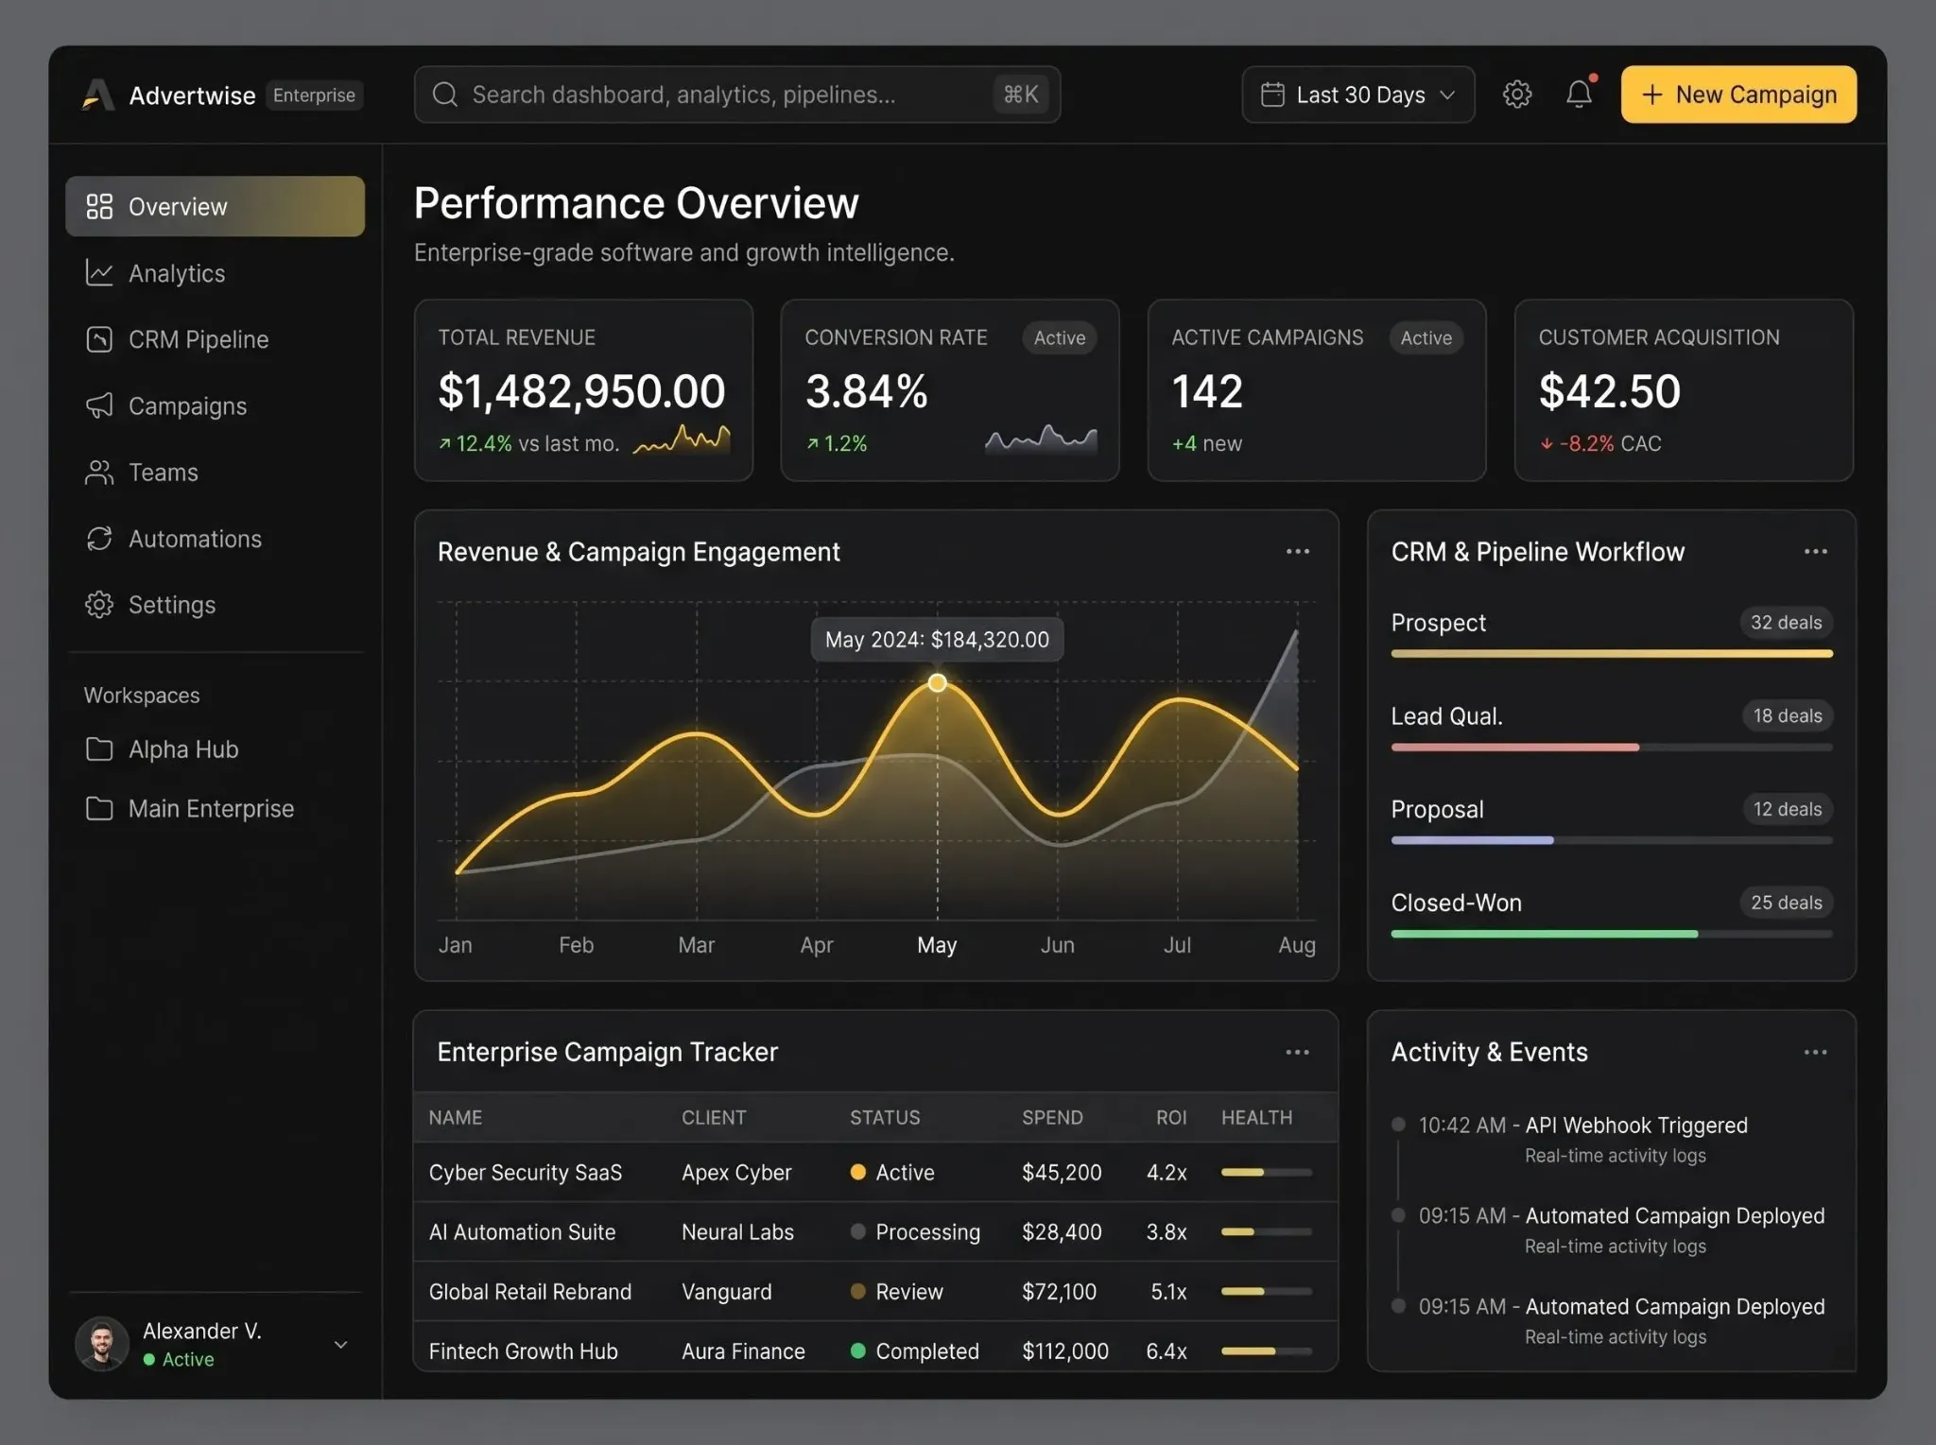
Task: Open the settings gear in the top bar
Action: (x=1516, y=95)
